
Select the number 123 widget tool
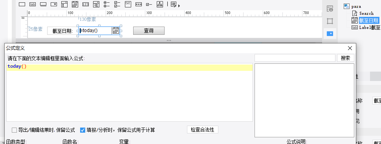(86, 4)
